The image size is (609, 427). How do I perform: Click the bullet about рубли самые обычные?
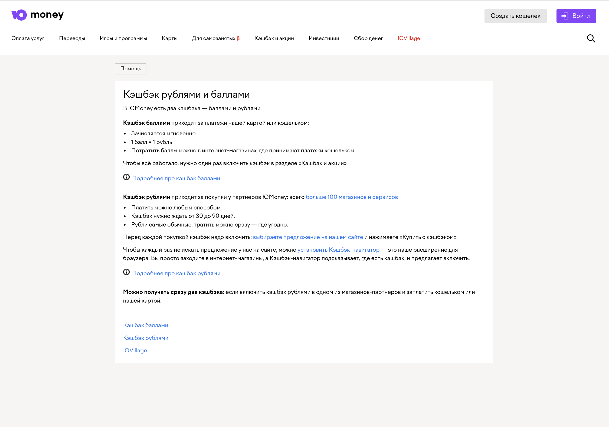tap(209, 225)
